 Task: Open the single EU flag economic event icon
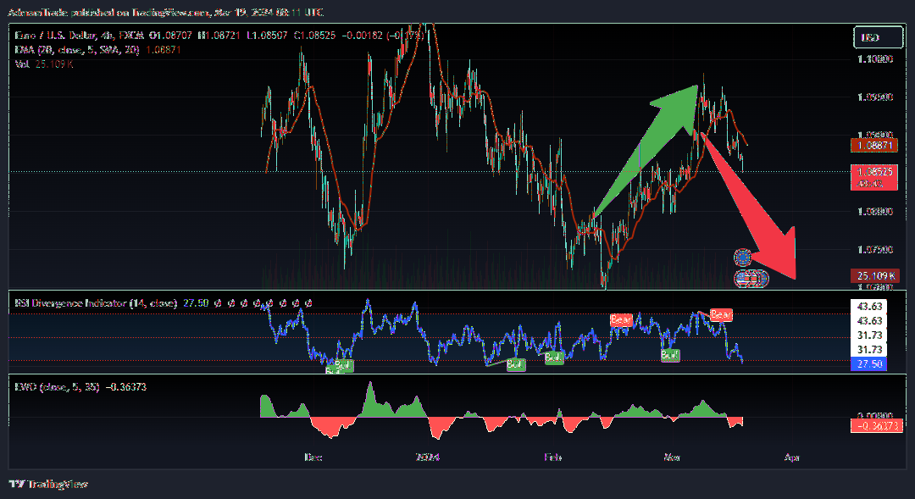click(x=742, y=258)
